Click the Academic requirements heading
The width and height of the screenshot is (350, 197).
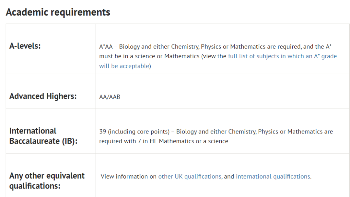point(58,12)
